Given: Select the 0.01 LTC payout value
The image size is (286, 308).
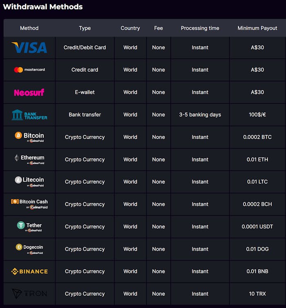Looking at the screenshot, I should pos(257,182).
